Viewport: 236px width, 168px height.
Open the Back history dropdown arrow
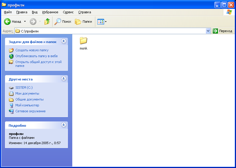(25, 22)
